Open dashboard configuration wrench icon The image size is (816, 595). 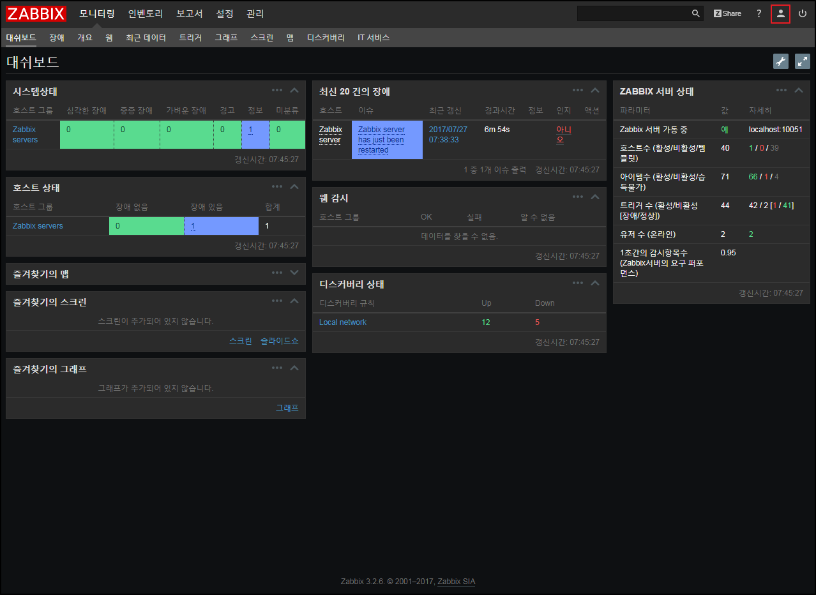[781, 61]
